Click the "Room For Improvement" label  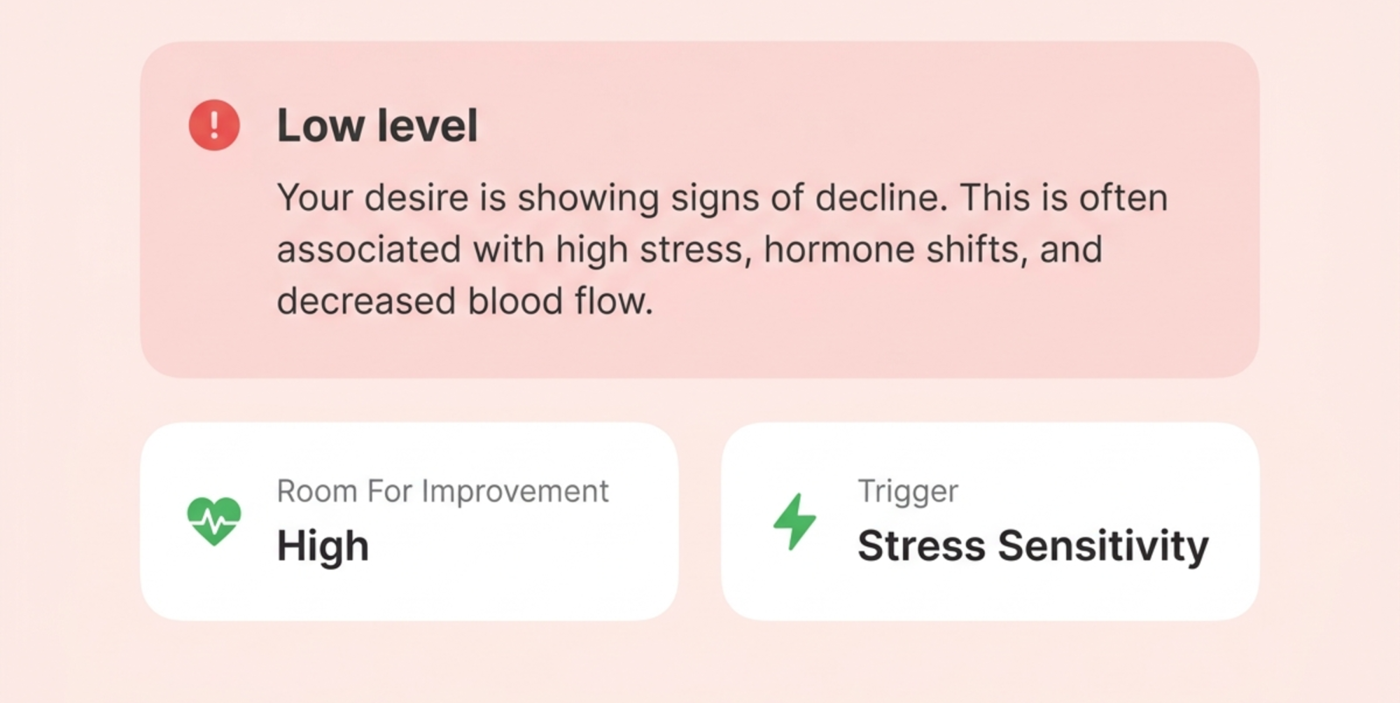(442, 492)
